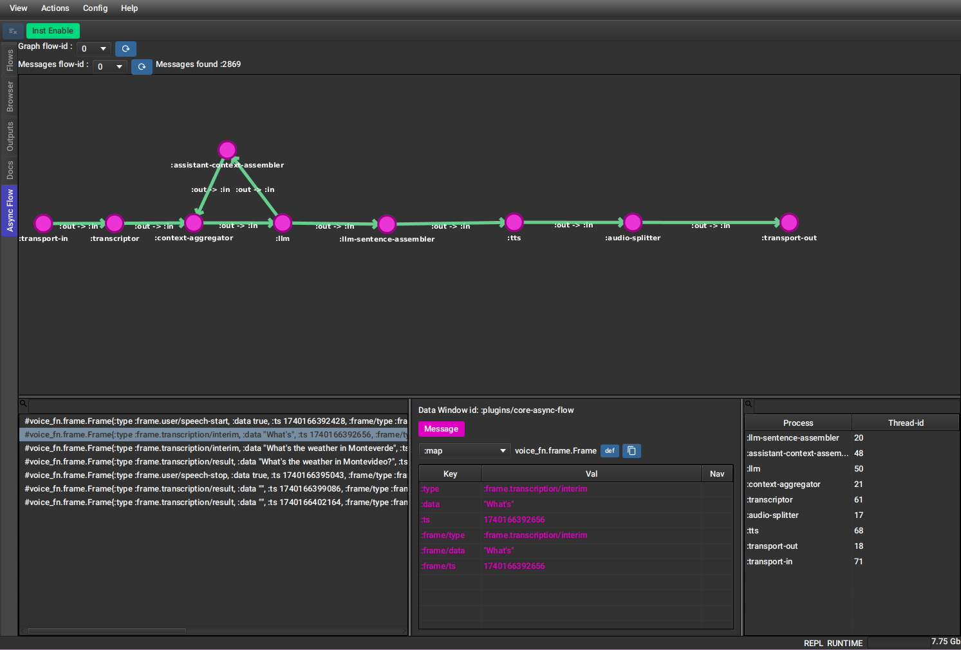The width and height of the screenshot is (961, 650).
Task: Select the interim "What's" message row
Action: (x=214, y=435)
